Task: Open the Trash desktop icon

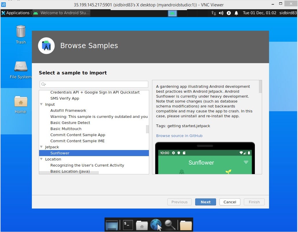Action: click(x=21, y=32)
